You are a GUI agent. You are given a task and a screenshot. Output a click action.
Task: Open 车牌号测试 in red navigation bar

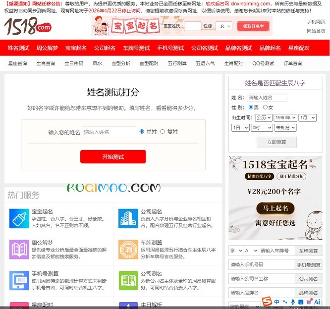point(136,48)
